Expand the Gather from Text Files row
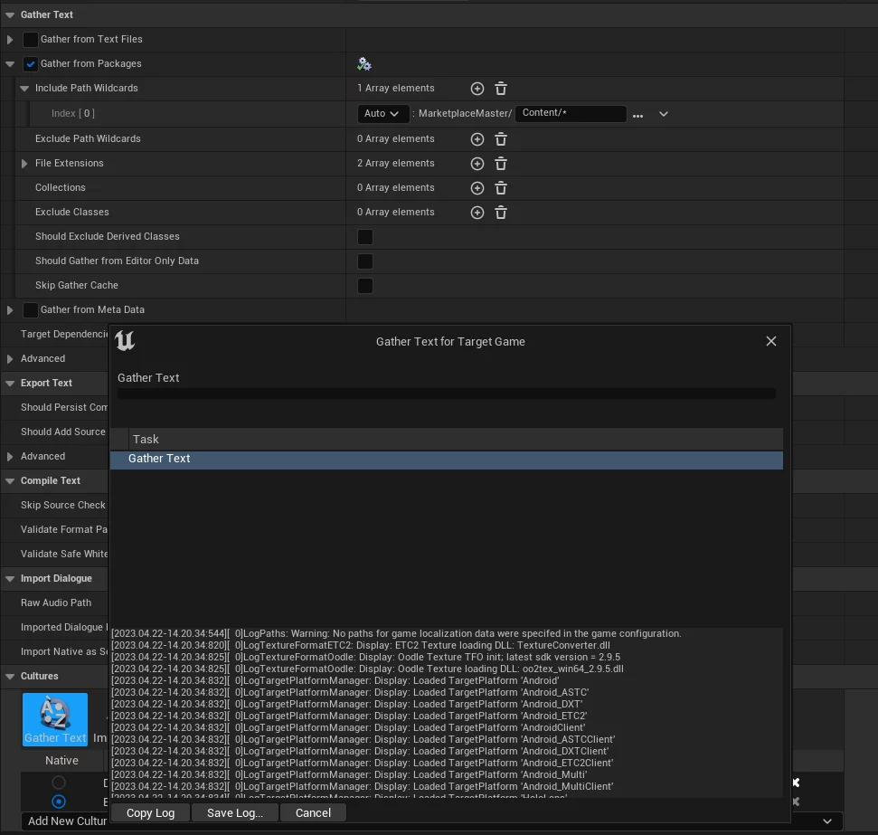878x835 pixels. click(10, 40)
